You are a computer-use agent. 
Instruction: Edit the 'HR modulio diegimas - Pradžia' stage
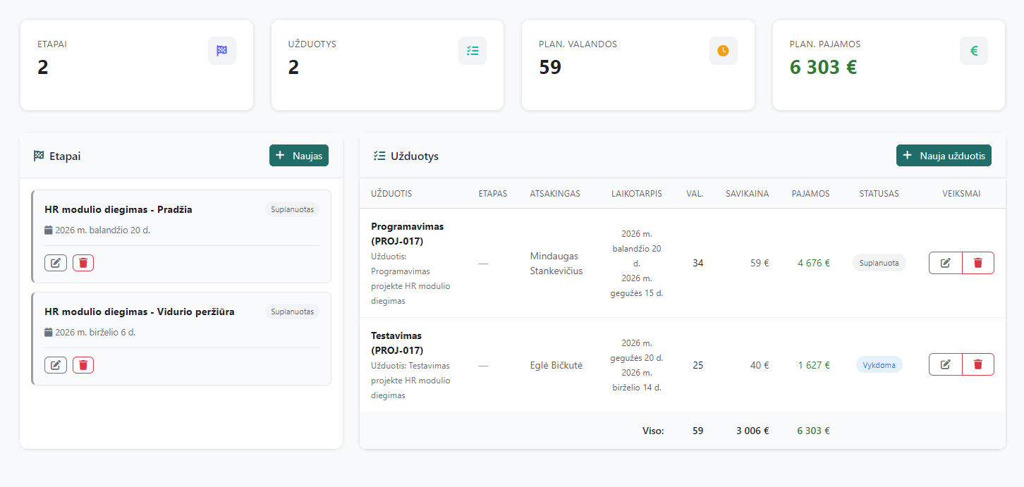(x=56, y=263)
